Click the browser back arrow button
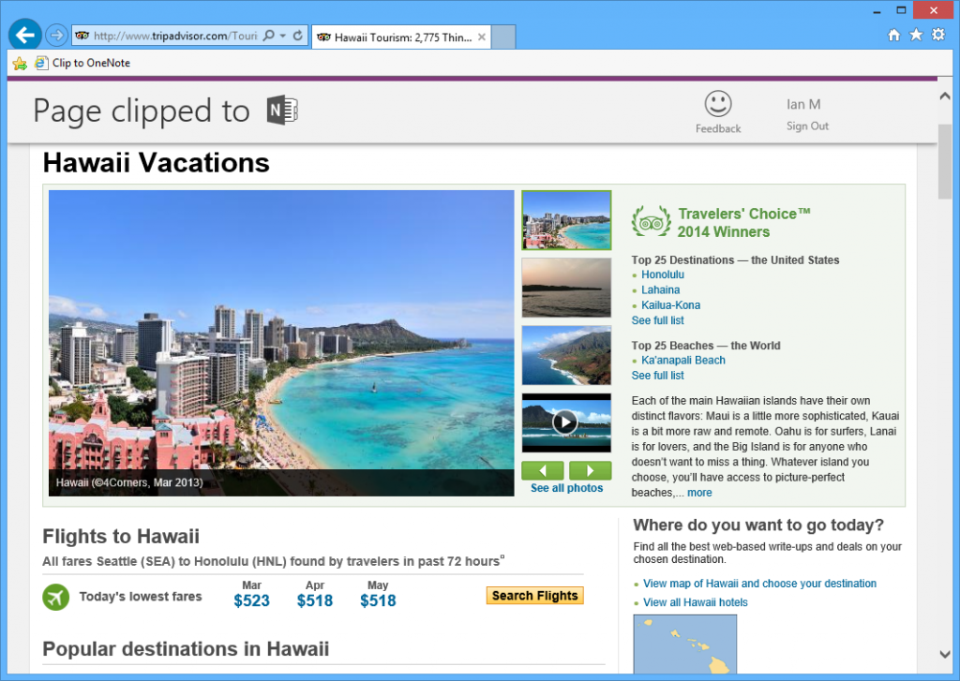Image resolution: width=960 pixels, height=681 pixels. coord(25,36)
